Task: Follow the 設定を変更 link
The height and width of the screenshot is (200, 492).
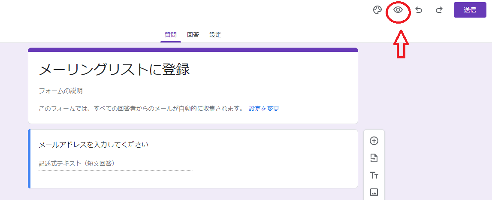Action: [264, 109]
